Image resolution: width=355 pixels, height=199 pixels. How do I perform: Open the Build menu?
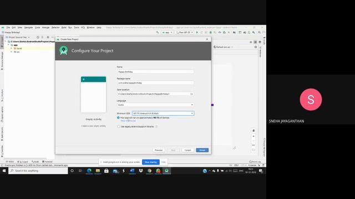pyautogui.click(x=64, y=28)
